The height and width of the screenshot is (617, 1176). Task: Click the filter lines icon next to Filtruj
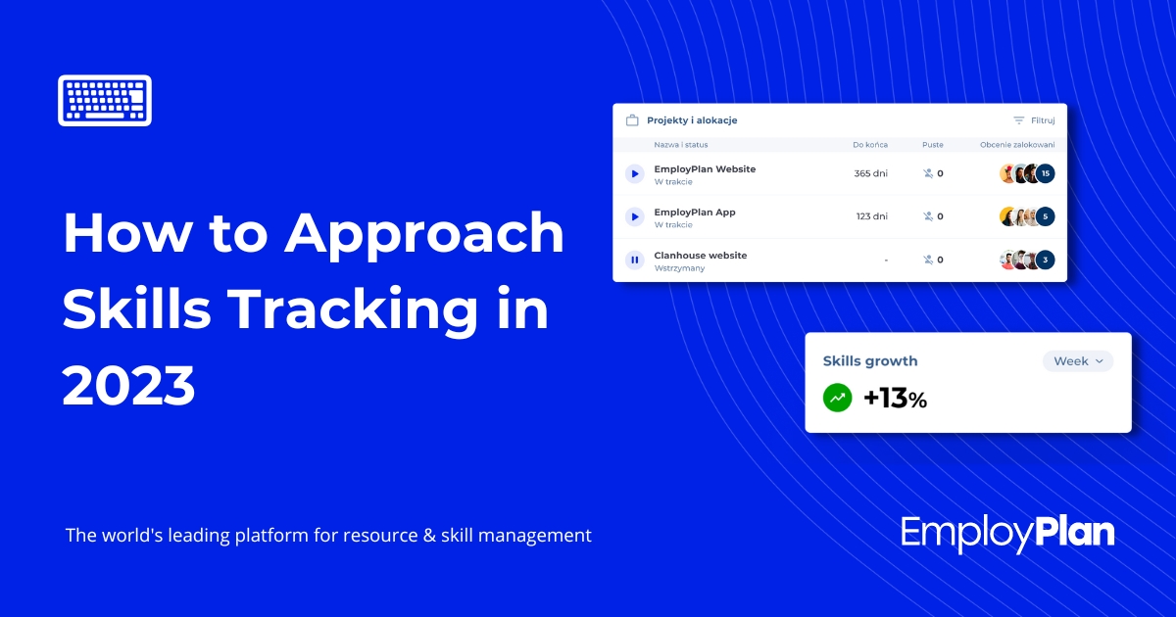[1019, 120]
